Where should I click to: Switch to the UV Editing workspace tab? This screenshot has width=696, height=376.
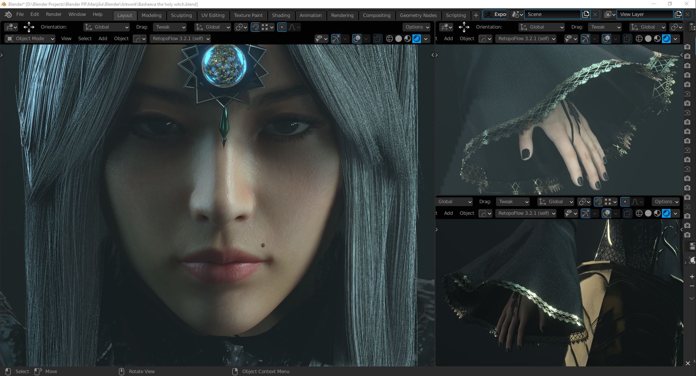tap(213, 15)
